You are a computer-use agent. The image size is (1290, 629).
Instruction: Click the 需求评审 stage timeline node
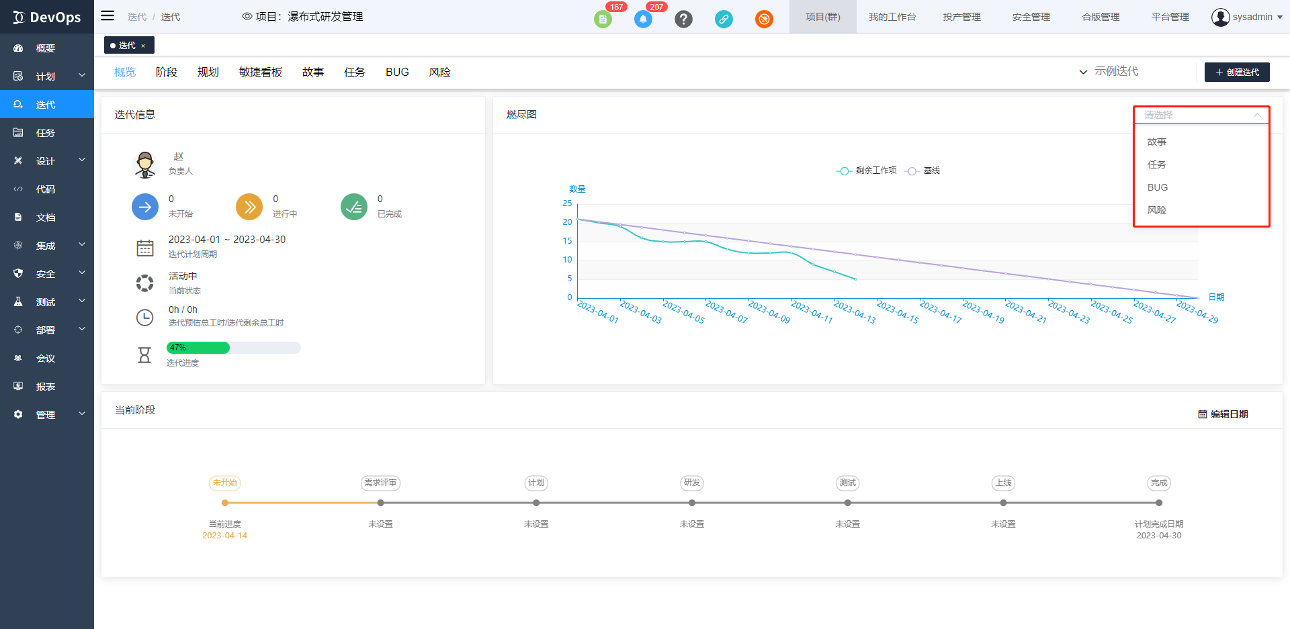(x=380, y=502)
